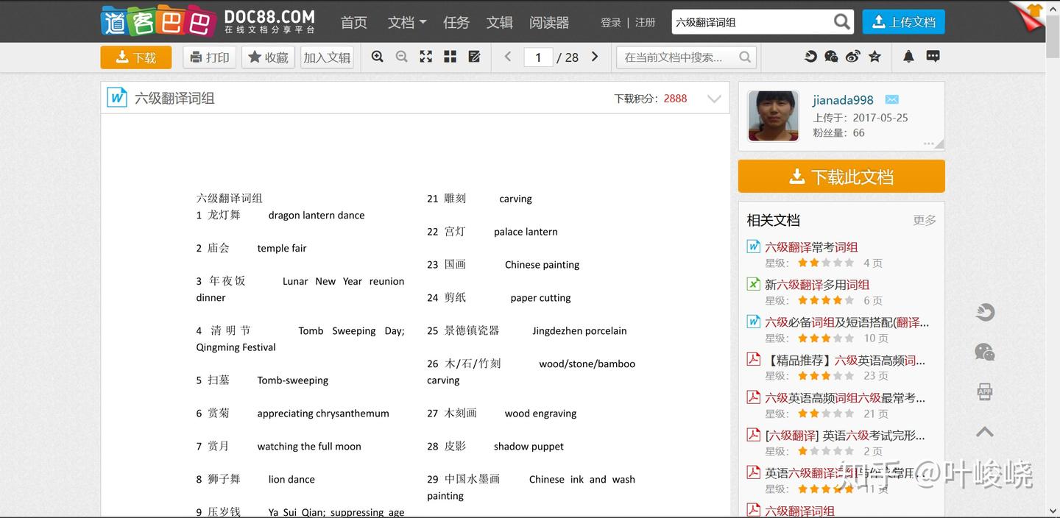Click the text 'Jingdezhen porcelain'

pos(579,331)
